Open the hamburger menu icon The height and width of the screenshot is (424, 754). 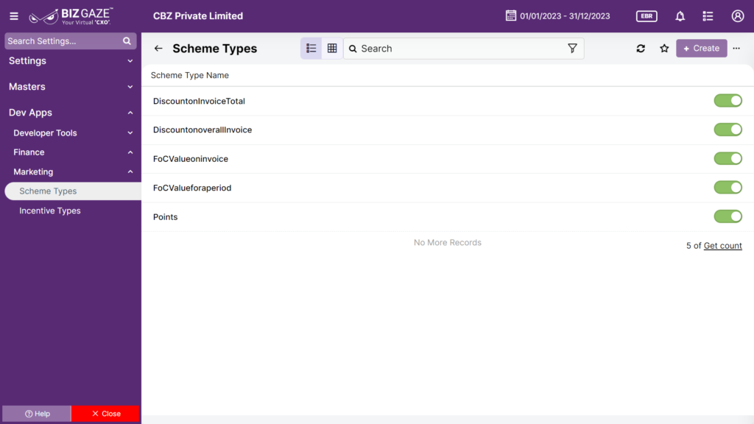[x=14, y=16]
